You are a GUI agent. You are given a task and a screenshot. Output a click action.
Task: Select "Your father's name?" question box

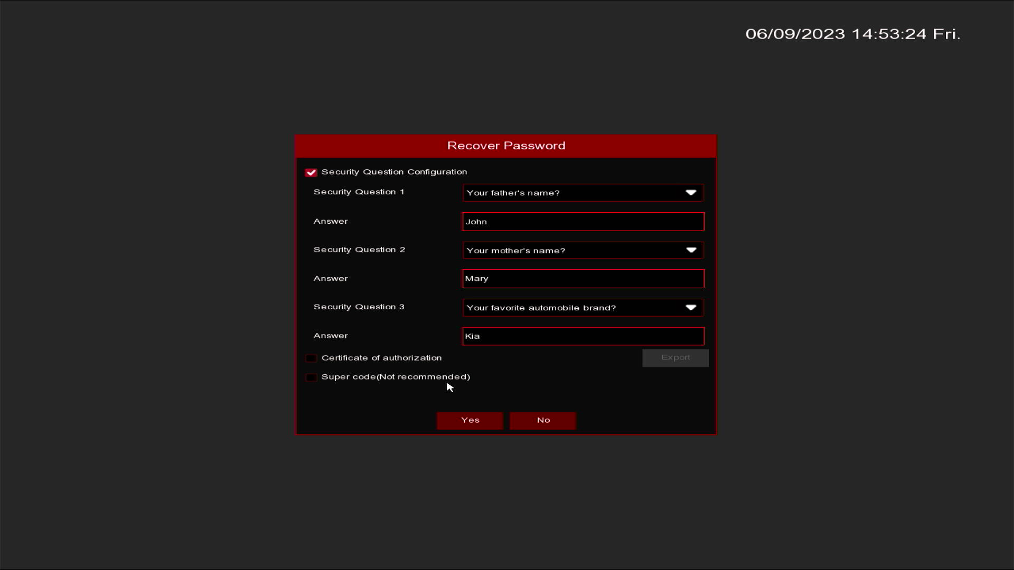click(570, 193)
